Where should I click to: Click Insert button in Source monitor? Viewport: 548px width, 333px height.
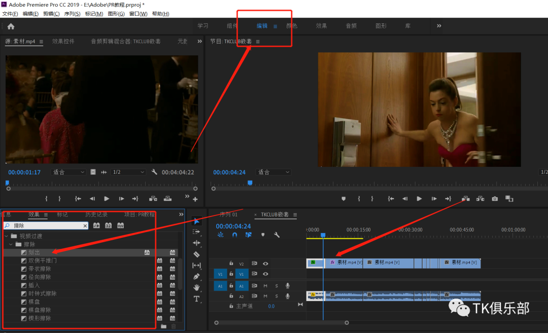[x=153, y=199]
